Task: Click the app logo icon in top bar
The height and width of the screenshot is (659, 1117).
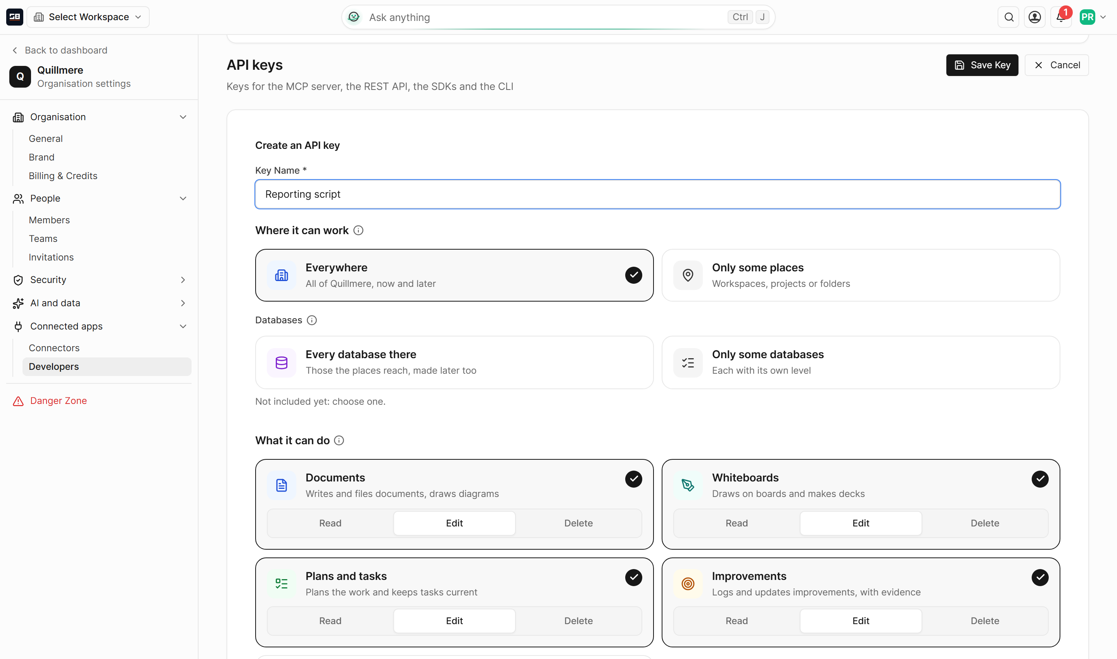Action: pyautogui.click(x=15, y=17)
